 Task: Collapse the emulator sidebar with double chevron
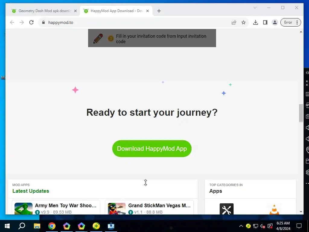pyautogui.click(x=307, y=73)
